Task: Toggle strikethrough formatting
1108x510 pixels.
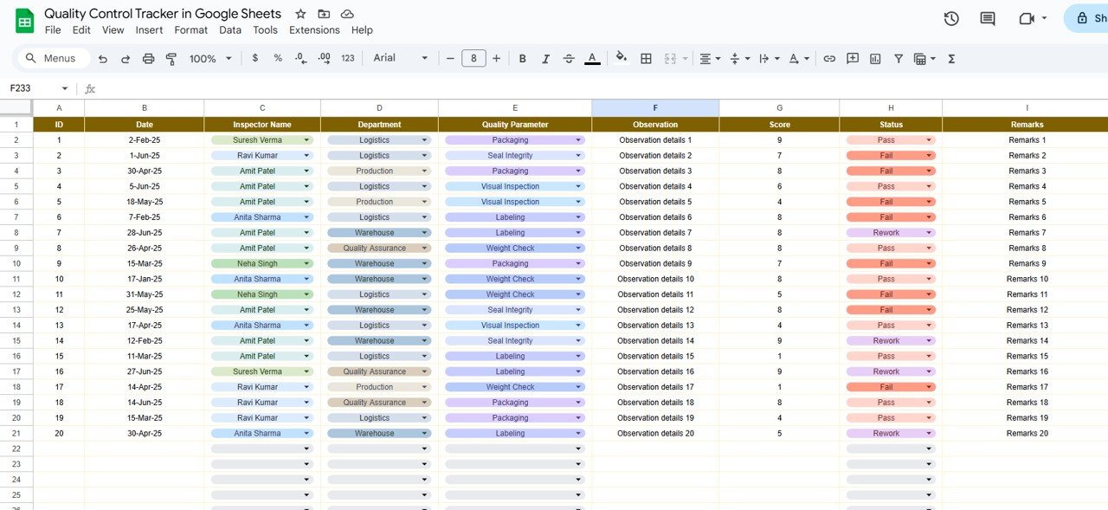Action: tap(569, 58)
